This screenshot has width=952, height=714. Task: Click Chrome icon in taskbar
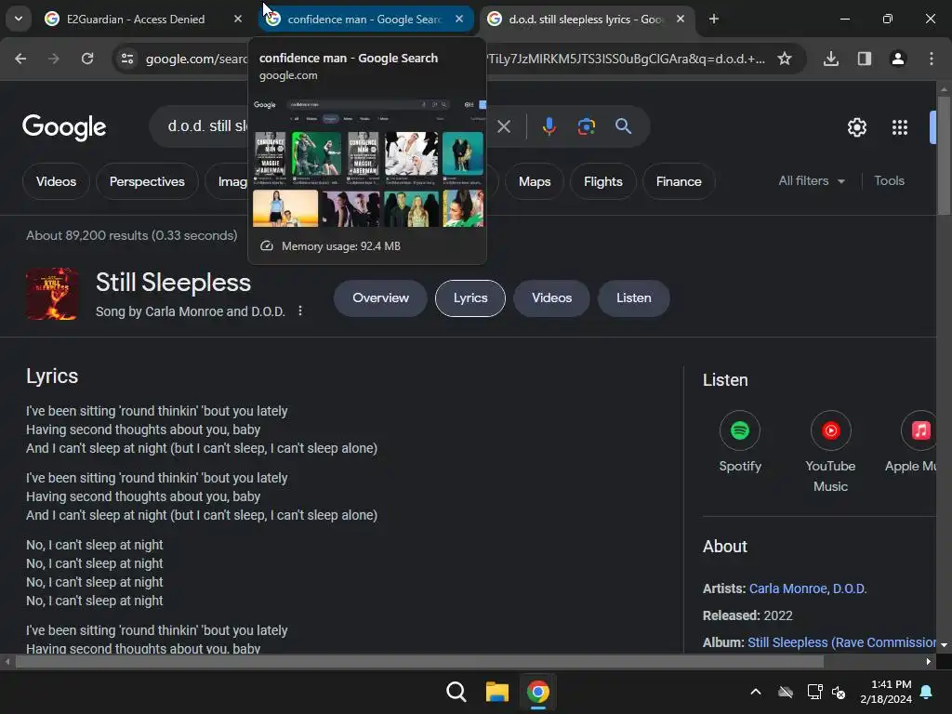coord(538,692)
